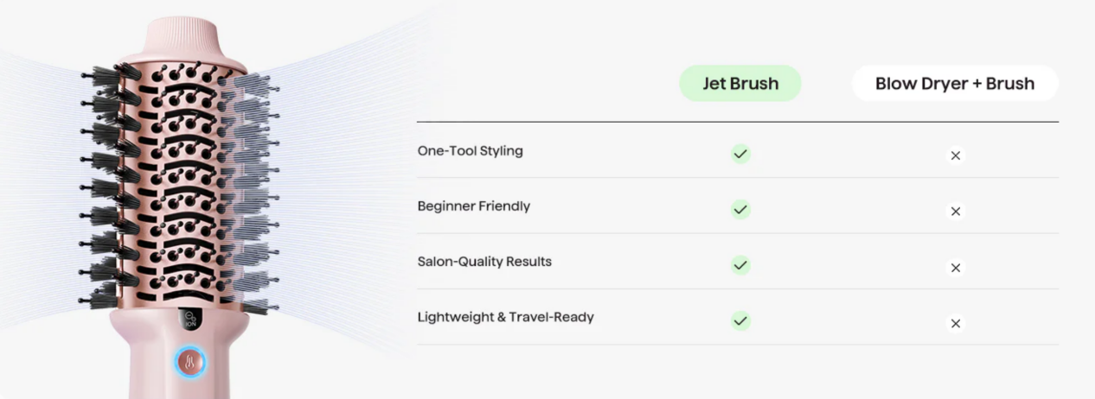Select the X mark for Salon-Quality Results
The height and width of the screenshot is (399, 1095).
[956, 268]
